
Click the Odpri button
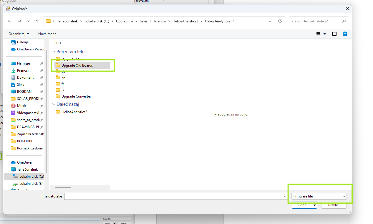point(302,205)
